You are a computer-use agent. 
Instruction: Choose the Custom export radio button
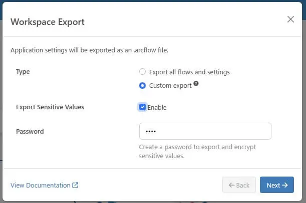click(143, 85)
